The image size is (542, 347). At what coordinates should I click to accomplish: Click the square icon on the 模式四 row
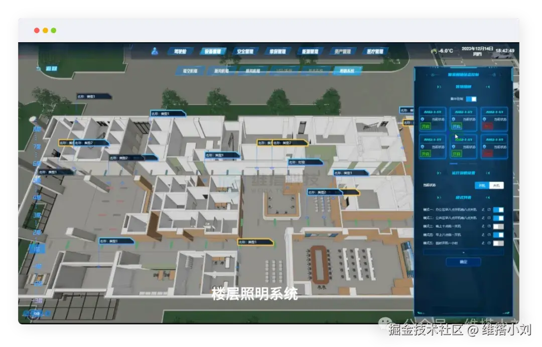(x=489, y=235)
